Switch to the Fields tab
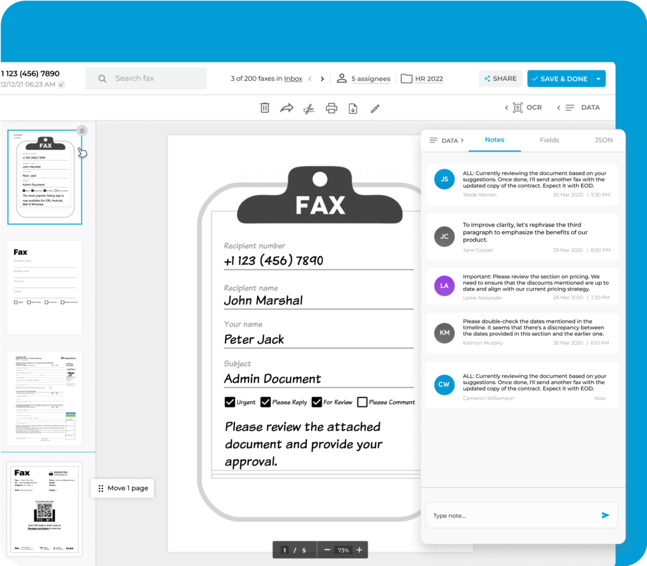 point(549,140)
